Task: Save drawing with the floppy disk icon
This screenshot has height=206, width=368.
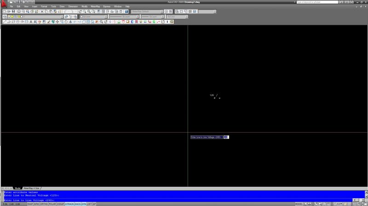Action: 13,11
